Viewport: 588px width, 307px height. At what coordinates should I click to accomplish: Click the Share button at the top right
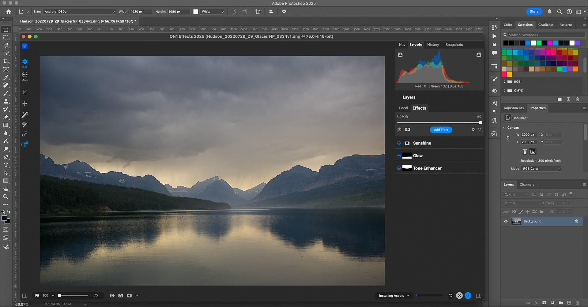[534, 12]
